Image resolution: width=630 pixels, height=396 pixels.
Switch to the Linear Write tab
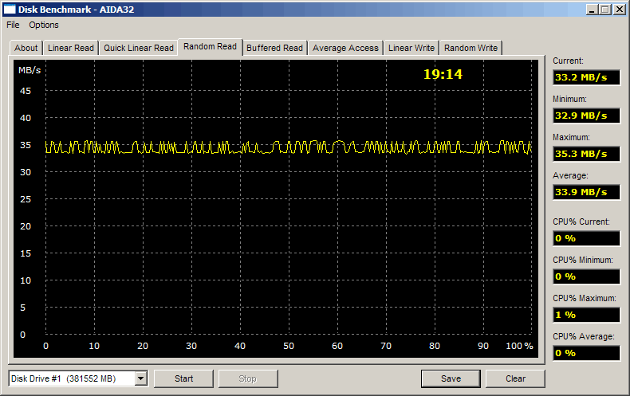coord(411,48)
